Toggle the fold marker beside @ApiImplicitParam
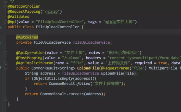Viewport: 181px width, 112px height. (x=6, y=63)
